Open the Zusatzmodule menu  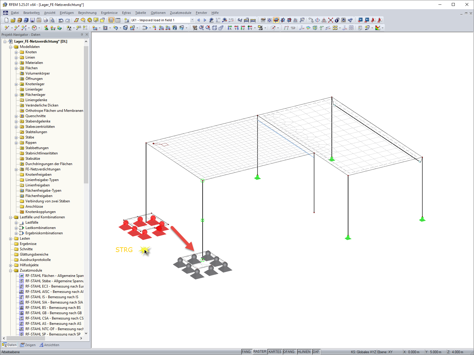pos(181,13)
